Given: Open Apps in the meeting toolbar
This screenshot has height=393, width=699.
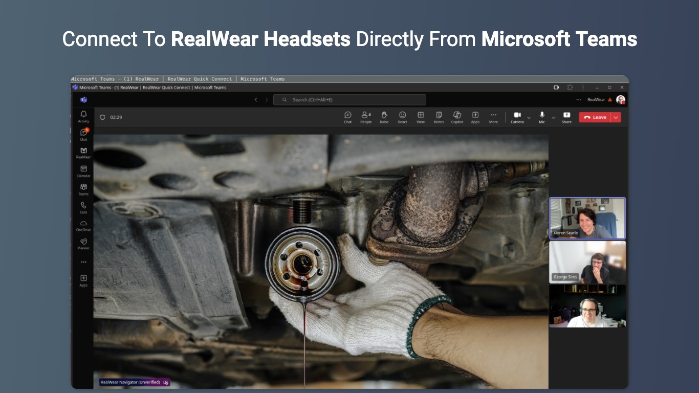Looking at the screenshot, I should point(475,117).
